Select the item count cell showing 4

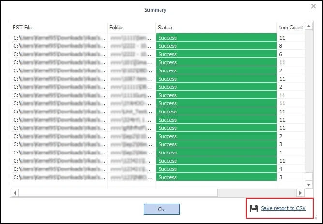pyautogui.click(x=291, y=169)
